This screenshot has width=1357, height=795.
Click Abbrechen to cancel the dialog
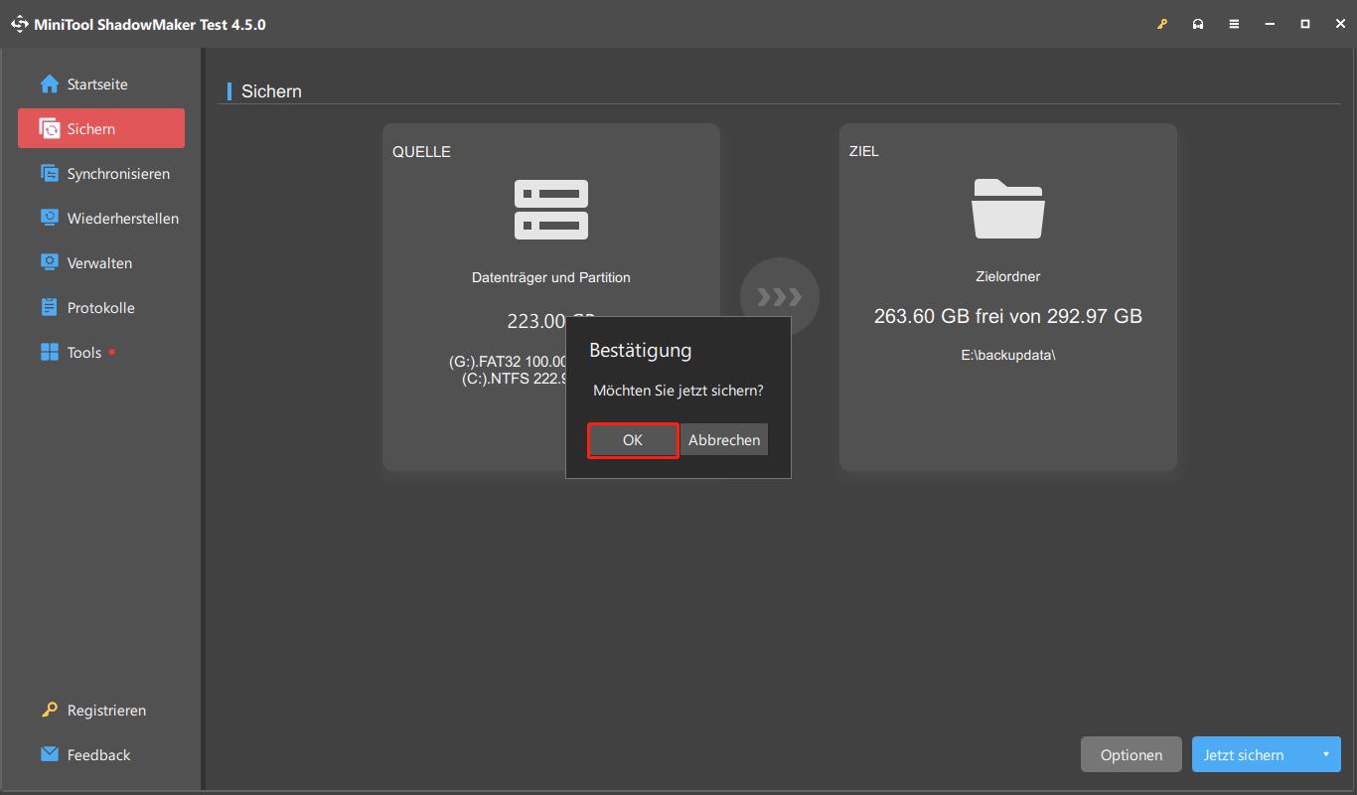724,440
